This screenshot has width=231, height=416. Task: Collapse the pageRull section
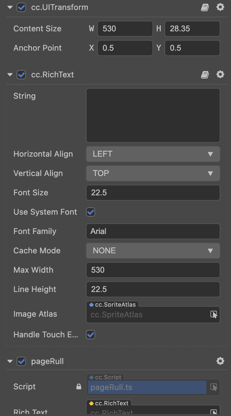coord(10,361)
